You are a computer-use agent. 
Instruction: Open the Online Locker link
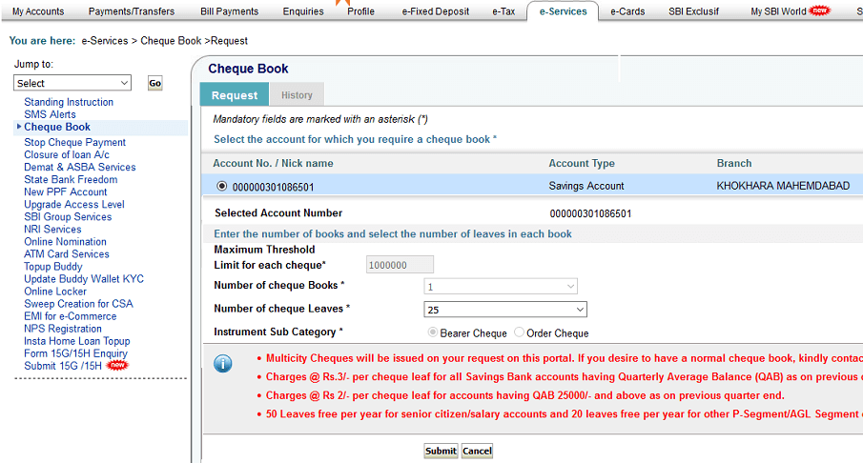[x=55, y=292]
